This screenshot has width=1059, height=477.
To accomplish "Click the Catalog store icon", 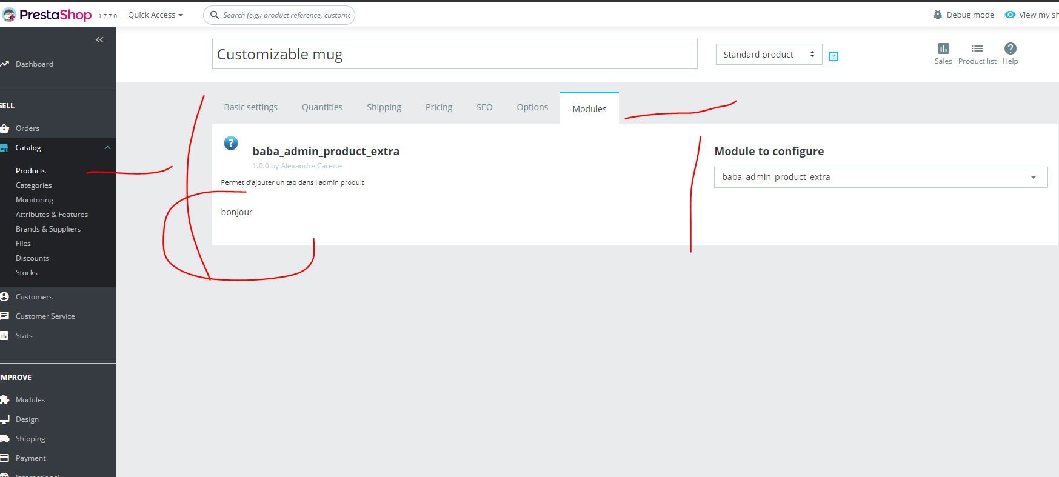I will click(x=5, y=147).
